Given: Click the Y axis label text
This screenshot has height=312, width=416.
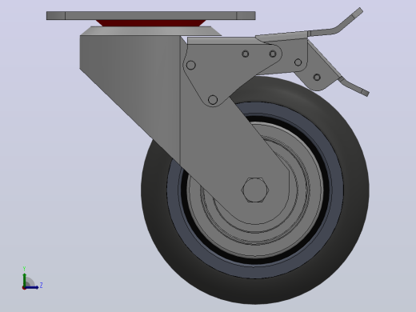Looking at the screenshot, I should tap(24, 269).
